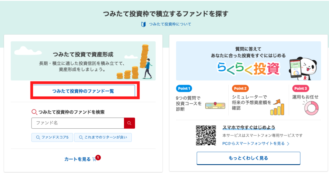Select the これまでのリターンが良い filter chip
This screenshot has height=173, width=329.
(x=103, y=137)
